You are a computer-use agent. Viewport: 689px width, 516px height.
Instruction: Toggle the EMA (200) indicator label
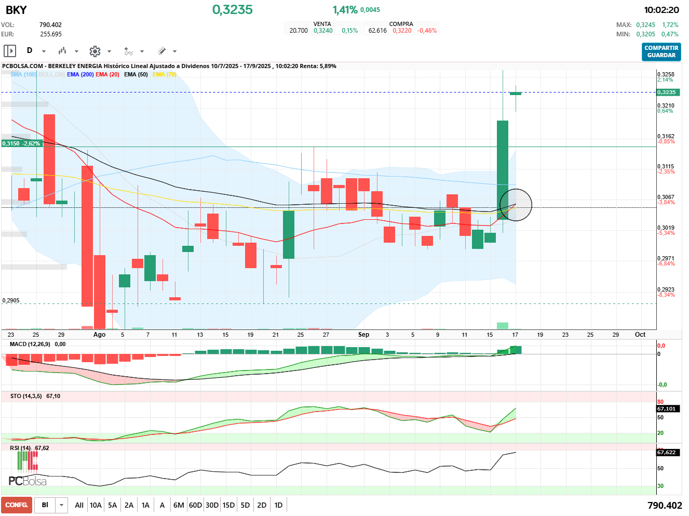(x=80, y=74)
